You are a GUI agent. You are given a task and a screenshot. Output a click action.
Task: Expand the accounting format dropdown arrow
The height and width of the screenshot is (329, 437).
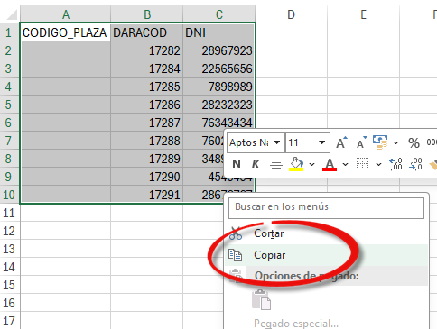pyautogui.click(x=396, y=142)
